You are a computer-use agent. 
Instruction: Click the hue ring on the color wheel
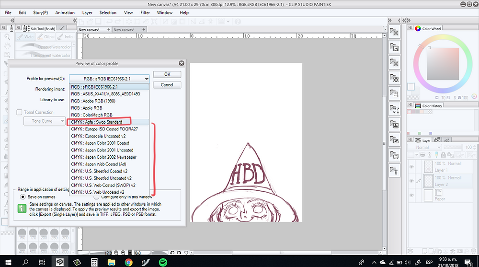443,37
